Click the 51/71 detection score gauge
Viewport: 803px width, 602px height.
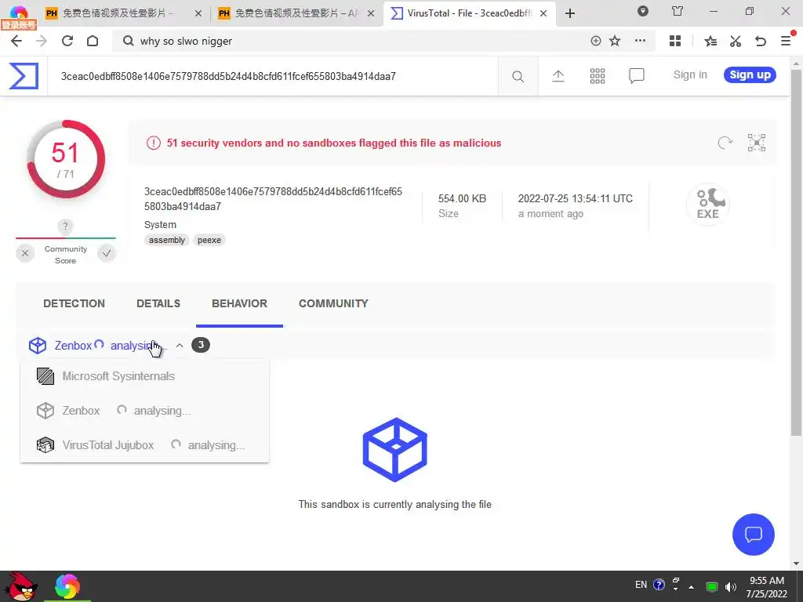(x=66, y=159)
